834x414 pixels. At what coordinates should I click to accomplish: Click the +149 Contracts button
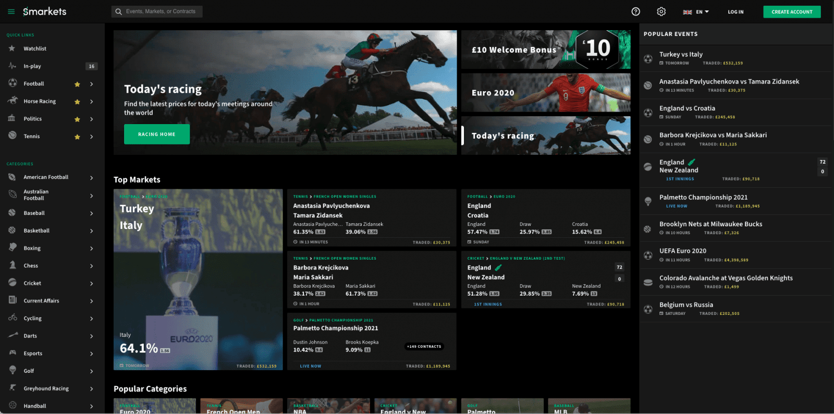[424, 346]
